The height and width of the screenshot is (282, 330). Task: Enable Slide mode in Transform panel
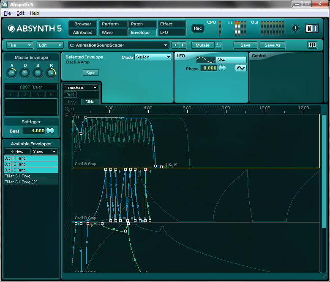click(90, 102)
